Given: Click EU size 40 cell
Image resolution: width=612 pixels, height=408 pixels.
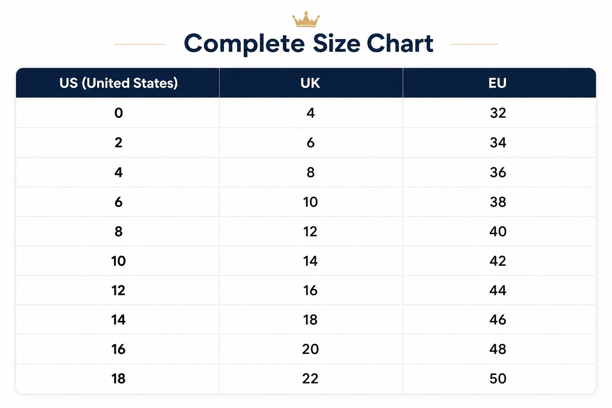Looking at the screenshot, I should point(499,231).
